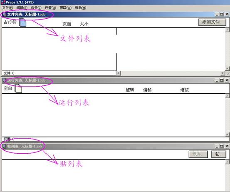
Task: Click file list horizontal scrollbar left arrow
Action: coord(119,73)
